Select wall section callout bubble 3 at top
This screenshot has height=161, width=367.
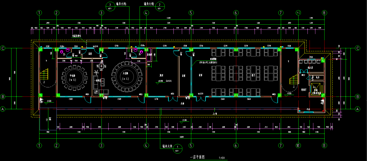tap(110, 6)
